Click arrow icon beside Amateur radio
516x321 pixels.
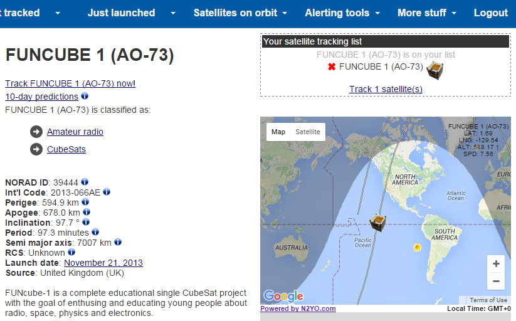pos(36,132)
